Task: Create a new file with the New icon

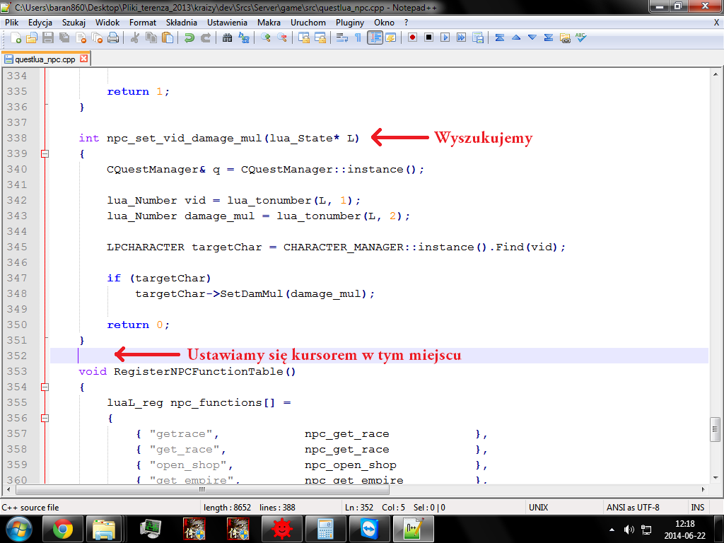Action: (16, 38)
